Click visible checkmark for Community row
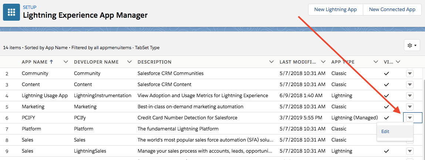This screenshot has height=160, width=425. 387,74
